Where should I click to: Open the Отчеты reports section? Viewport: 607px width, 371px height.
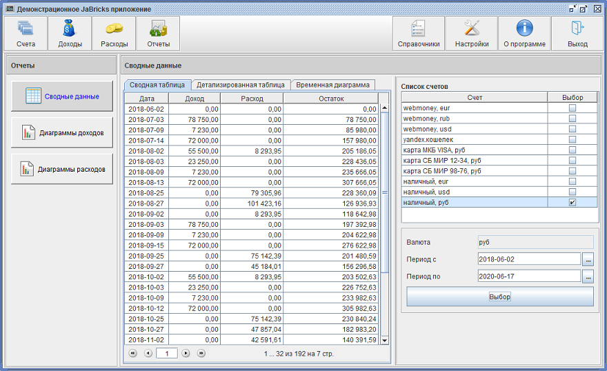(x=159, y=33)
